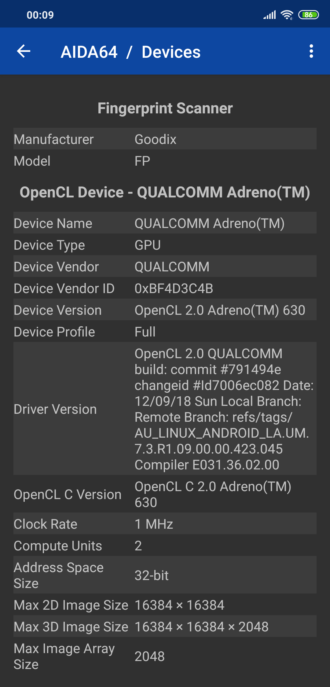Select the fingerprint Model FP row
This screenshot has height=687, width=330.
165,161
